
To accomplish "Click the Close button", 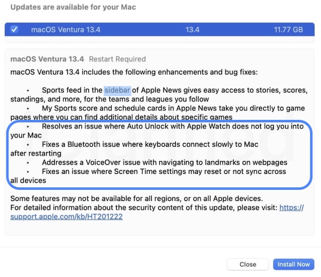I will [248, 264].
